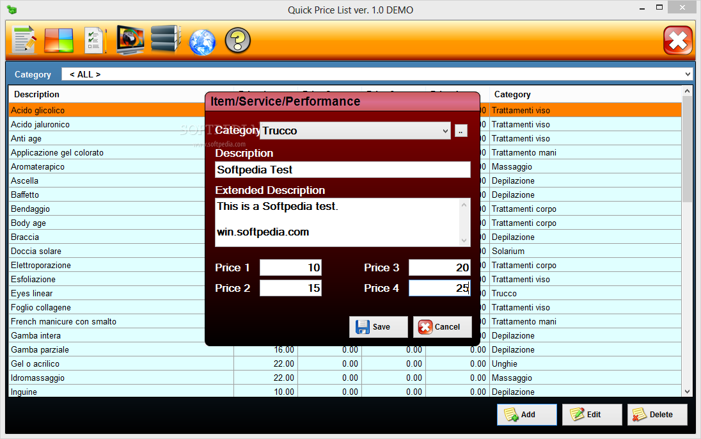701x439 pixels.
Task: Click inside the Extended Description text area
Action: point(337,223)
